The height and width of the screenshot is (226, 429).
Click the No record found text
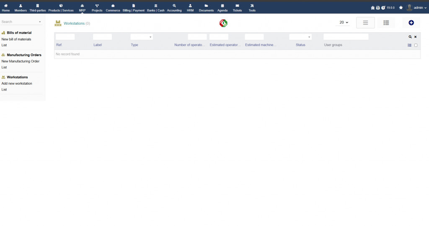[67, 54]
